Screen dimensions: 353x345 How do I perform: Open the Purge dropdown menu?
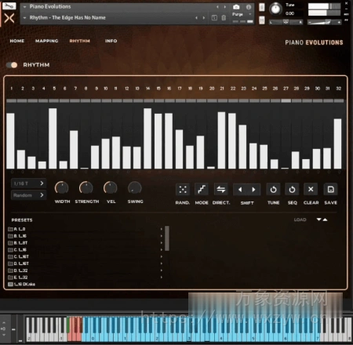pos(241,14)
